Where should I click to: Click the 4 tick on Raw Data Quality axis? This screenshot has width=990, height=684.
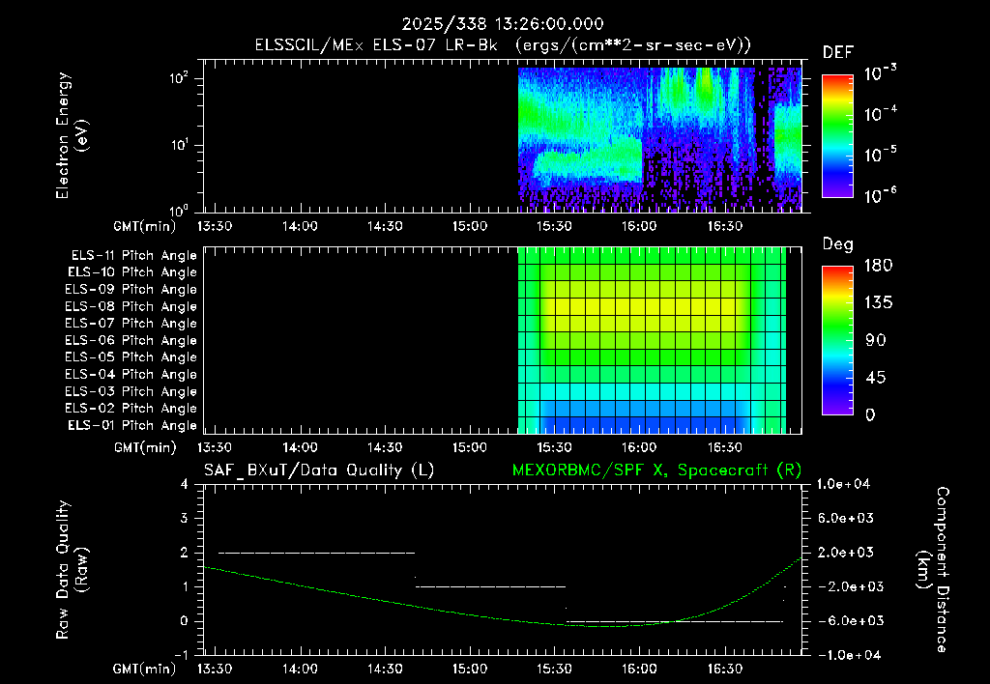click(x=184, y=484)
